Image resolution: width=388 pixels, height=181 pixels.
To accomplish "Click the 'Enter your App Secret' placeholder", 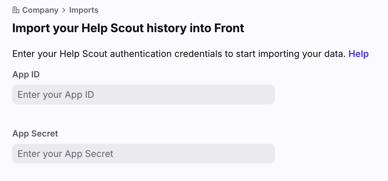I will click(x=65, y=154).
